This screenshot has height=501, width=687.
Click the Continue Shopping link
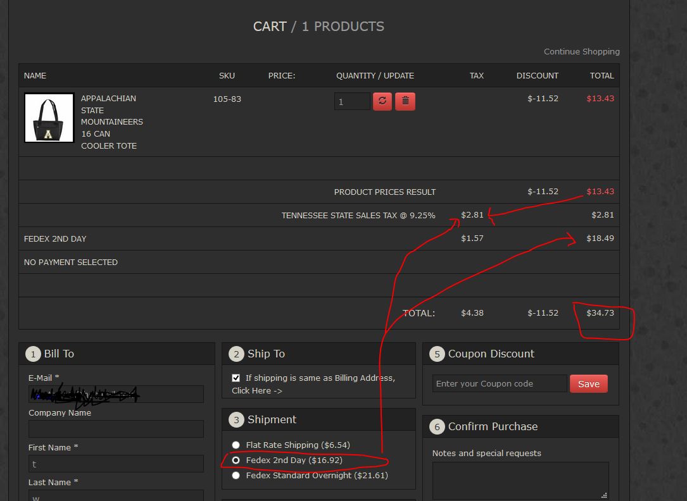point(581,52)
